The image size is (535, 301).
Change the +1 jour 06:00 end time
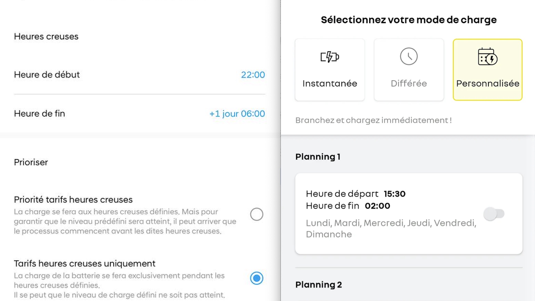click(237, 114)
